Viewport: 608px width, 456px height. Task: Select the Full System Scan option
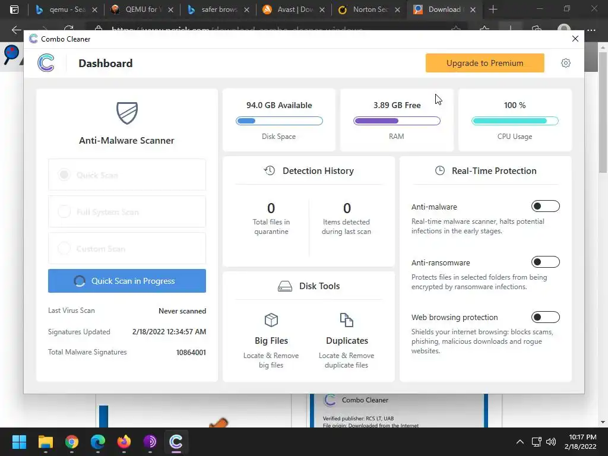point(127,212)
